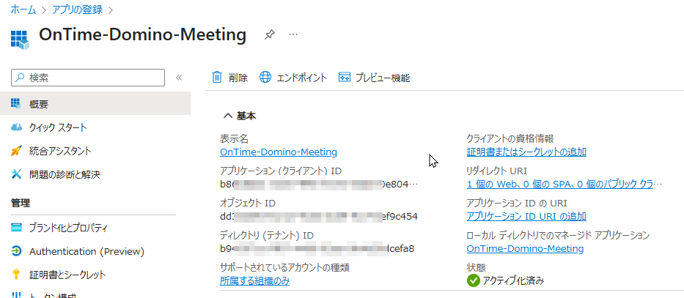Select 概要 in the sidebar menu

coord(95,104)
